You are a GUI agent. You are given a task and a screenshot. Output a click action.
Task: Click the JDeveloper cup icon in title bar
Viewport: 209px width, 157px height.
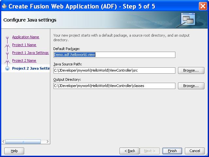click(x=4, y=6)
